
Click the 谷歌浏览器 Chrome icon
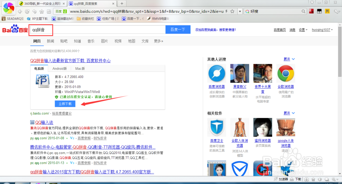pyautogui.click(x=286, y=74)
